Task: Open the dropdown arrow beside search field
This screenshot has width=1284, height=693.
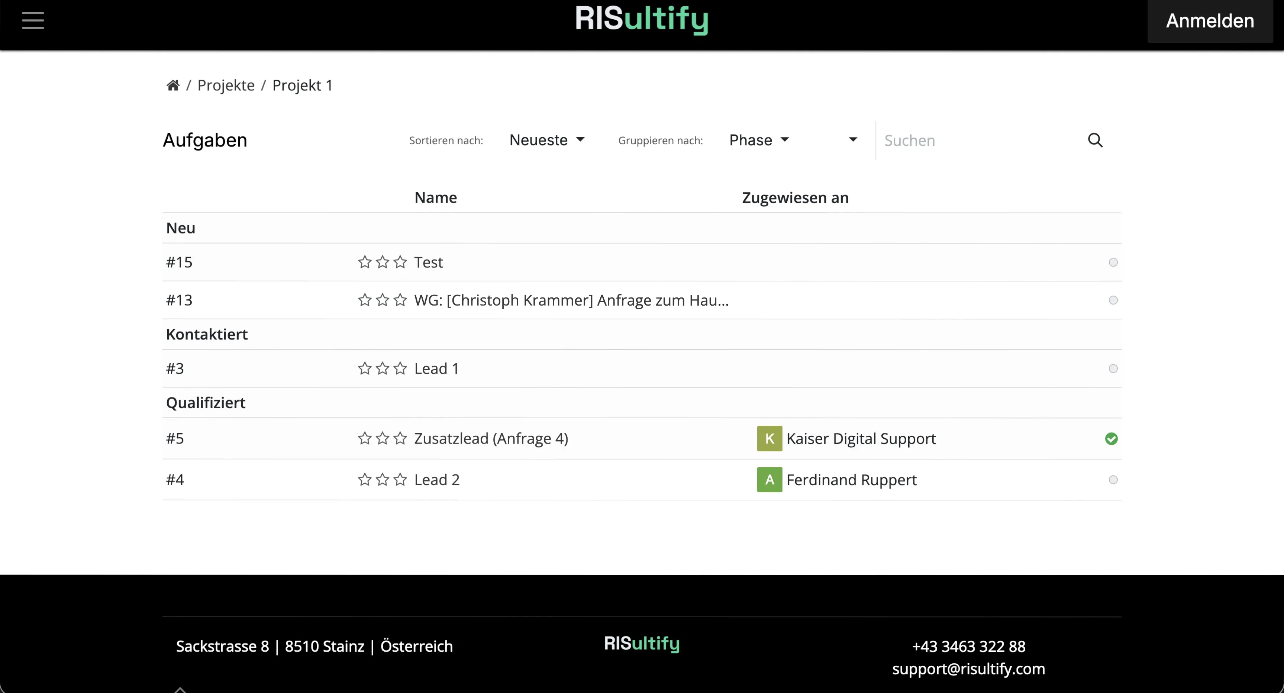Action: point(854,139)
